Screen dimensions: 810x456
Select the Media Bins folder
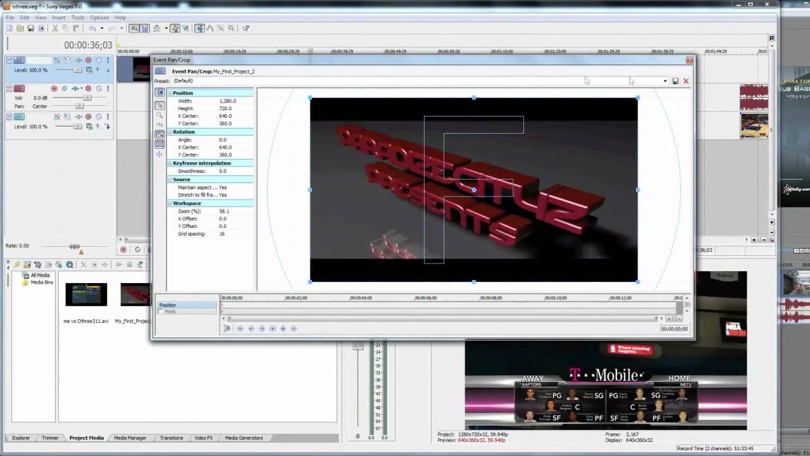pyautogui.click(x=42, y=282)
